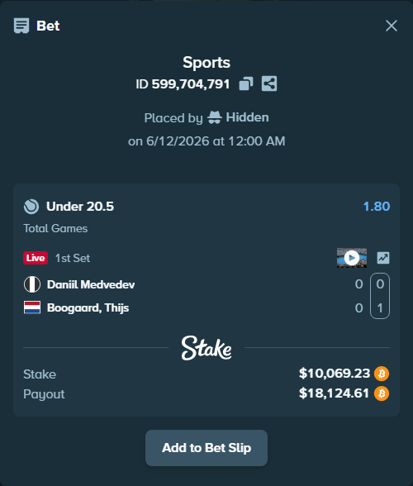Click the Stake logo
Image resolution: width=413 pixels, height=486 pixels.
[206, 348]
